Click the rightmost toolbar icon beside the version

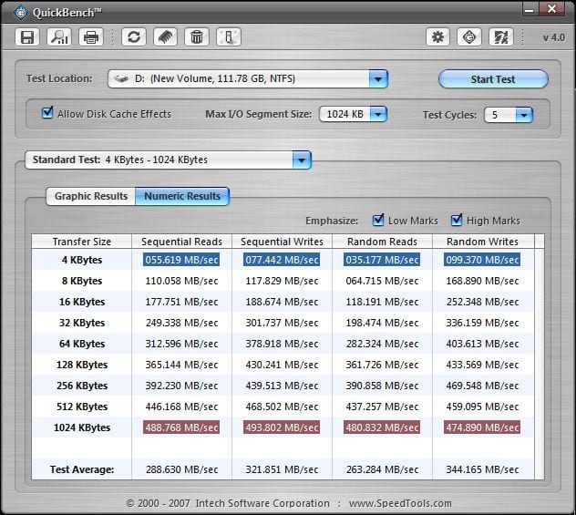500,37
